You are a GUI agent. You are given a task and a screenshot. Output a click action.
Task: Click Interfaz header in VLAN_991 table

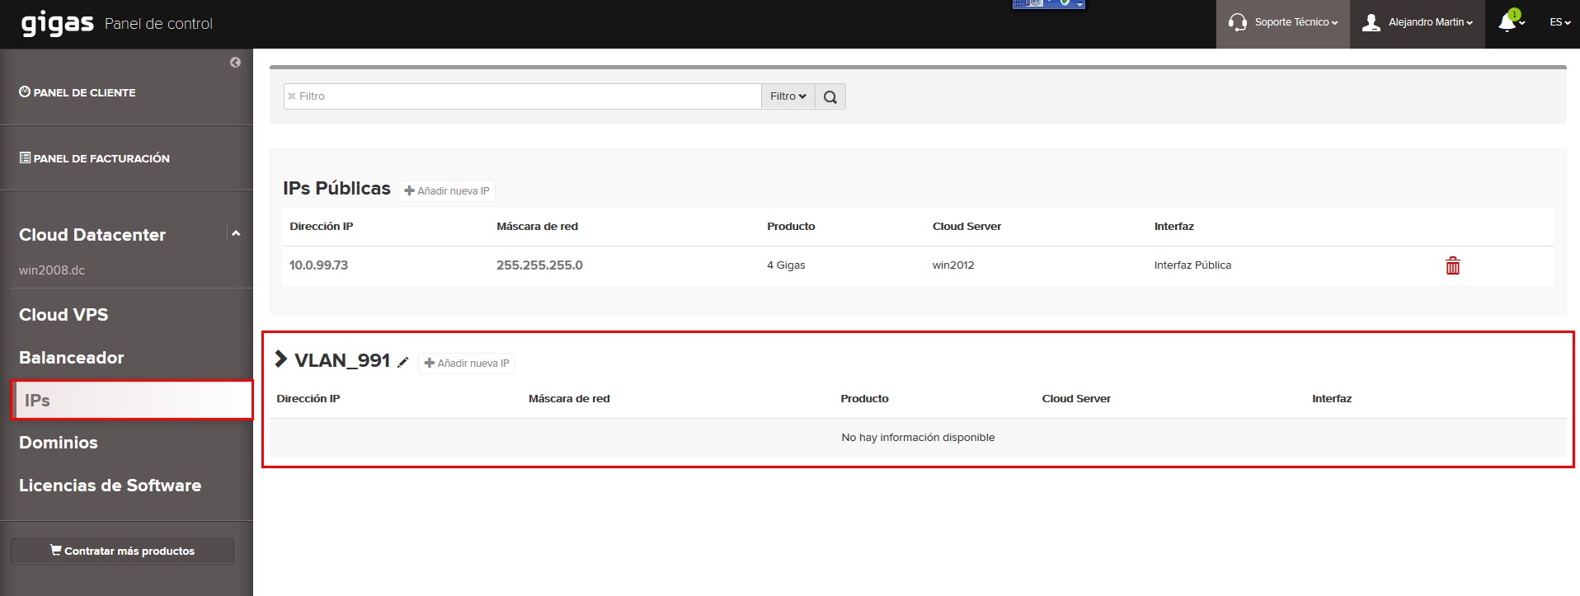click(x=1332, y=399)
